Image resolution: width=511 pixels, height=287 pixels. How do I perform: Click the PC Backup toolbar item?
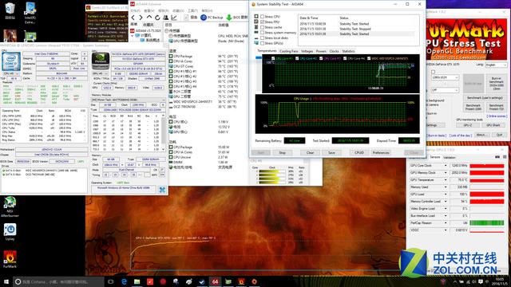(x=212, y=18)
